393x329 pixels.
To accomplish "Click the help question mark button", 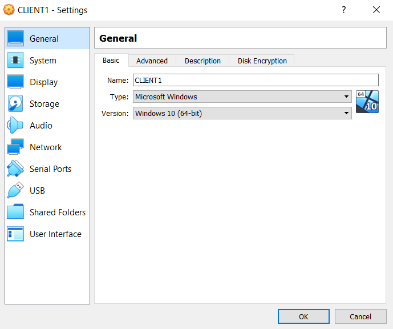I will tap(344, 10).
